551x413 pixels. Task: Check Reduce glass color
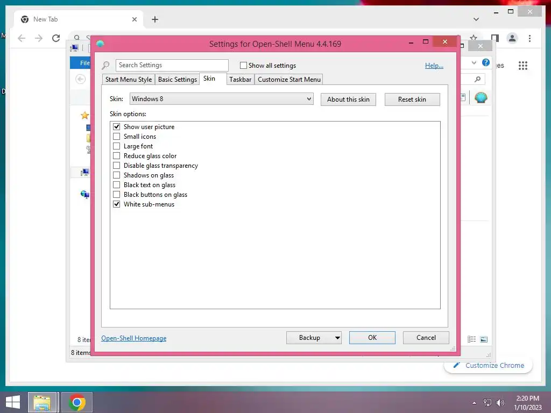coord(116,155)
